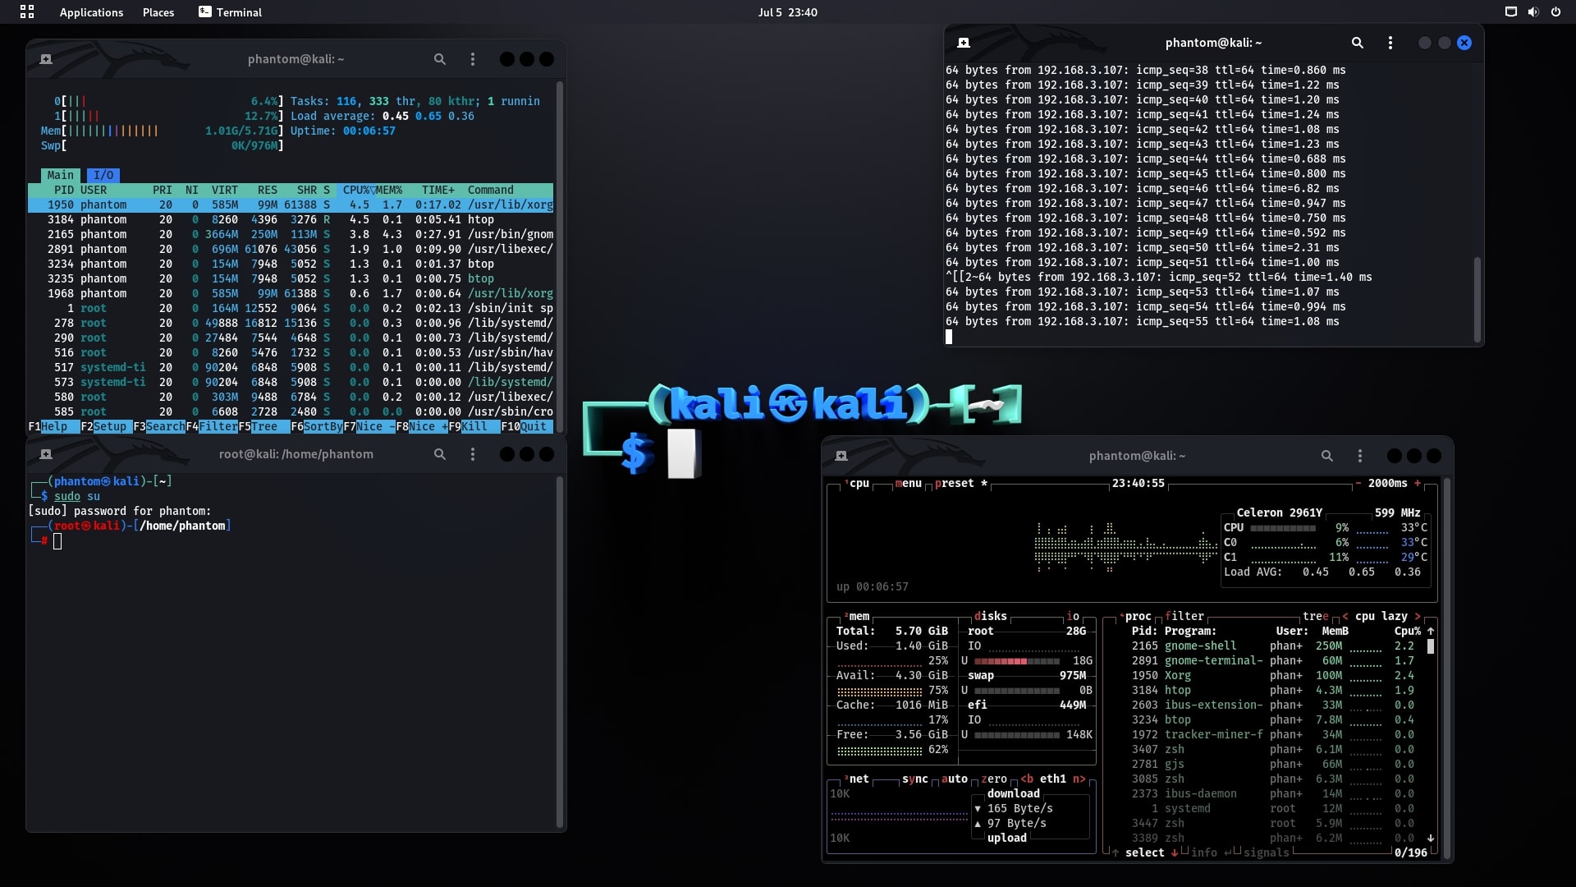Screen dimensions: 1576x887
Task: Select the PID 2165 row in htop
Action: point(291,234)
